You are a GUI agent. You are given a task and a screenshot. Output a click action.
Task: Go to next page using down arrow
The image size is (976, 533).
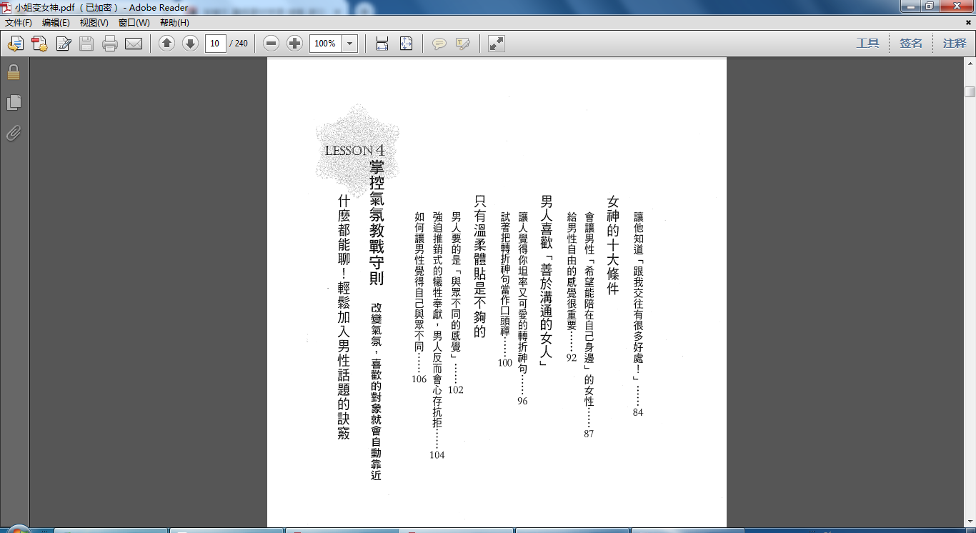click(190, 44)
